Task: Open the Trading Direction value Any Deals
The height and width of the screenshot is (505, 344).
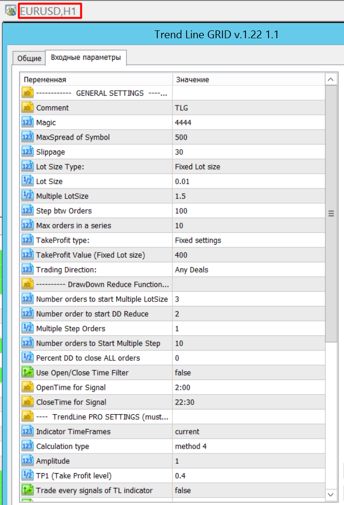Action: tap(249, 270)
